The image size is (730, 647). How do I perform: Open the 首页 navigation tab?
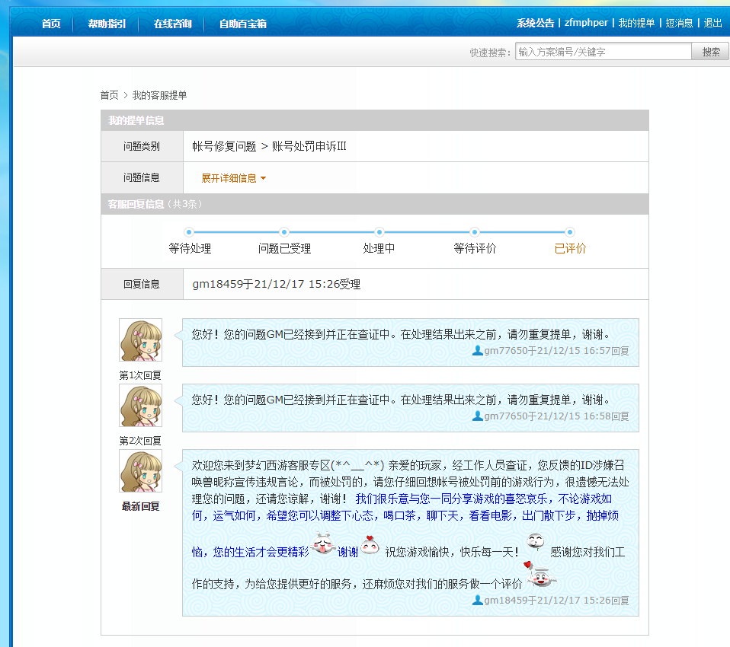click(x=51, y=24)
